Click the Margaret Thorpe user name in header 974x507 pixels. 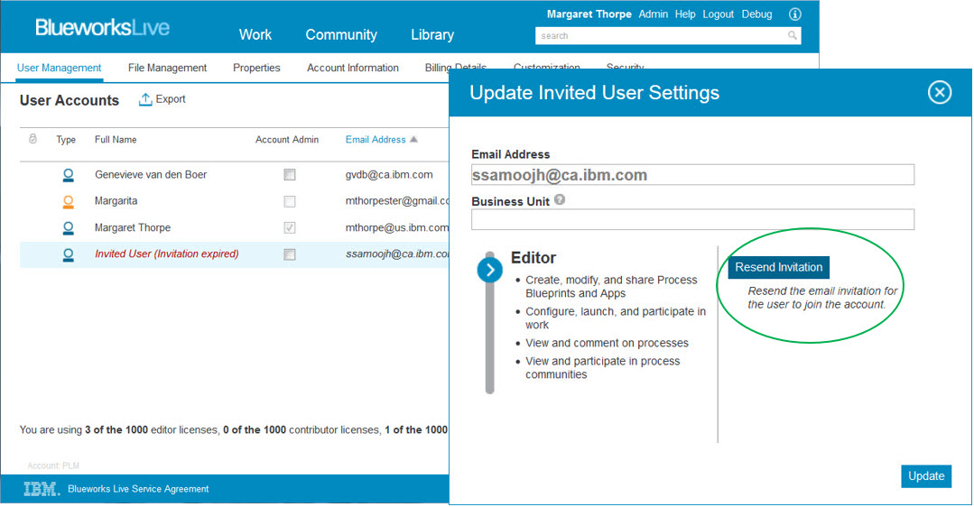[589, 14]
